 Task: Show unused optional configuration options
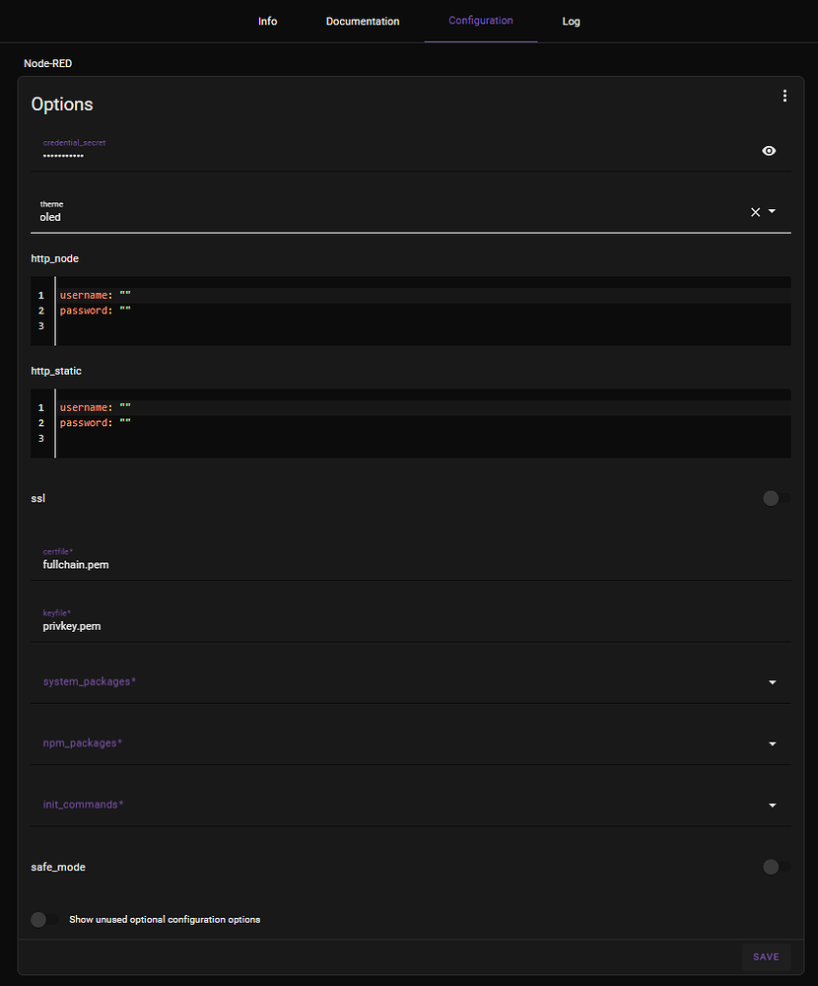point(38,919)
